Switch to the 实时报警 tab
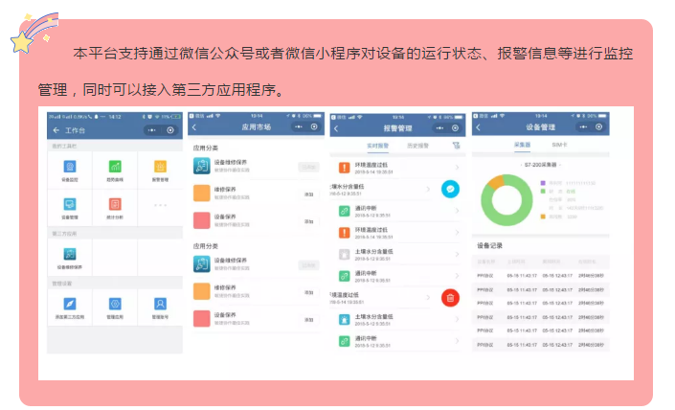The image size is (675, 410). click(377, 146)
